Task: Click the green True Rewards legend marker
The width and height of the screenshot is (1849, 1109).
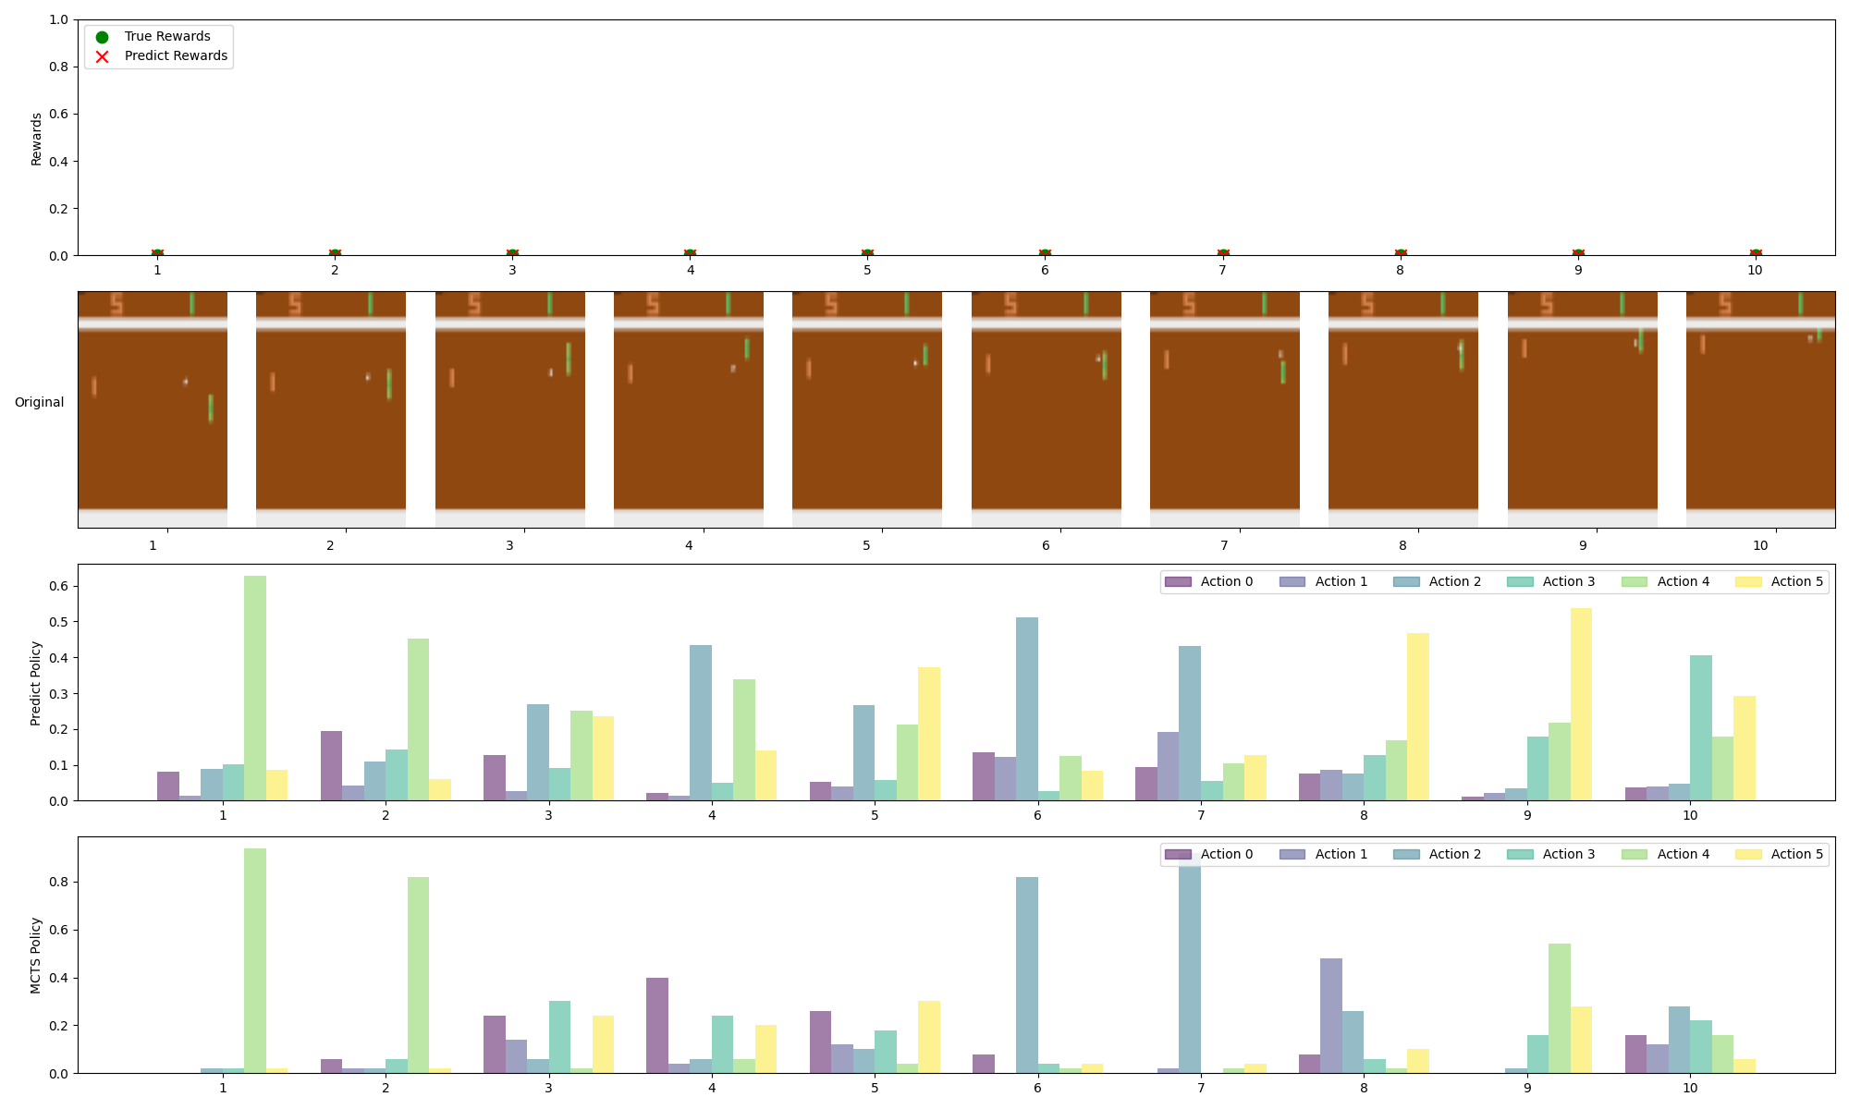Action: pos(102,37)
